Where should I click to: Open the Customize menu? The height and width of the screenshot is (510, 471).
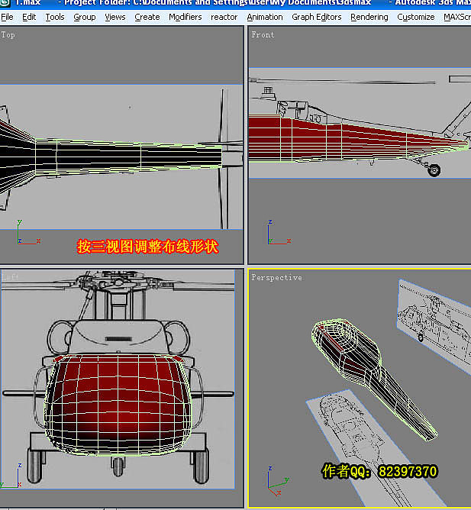(x=416, y=17)
